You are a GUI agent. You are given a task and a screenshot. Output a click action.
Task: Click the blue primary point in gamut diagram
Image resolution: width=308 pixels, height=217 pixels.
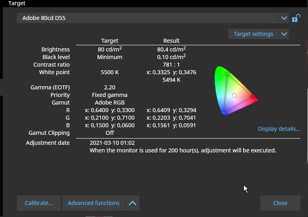click(x=223, y=113)
